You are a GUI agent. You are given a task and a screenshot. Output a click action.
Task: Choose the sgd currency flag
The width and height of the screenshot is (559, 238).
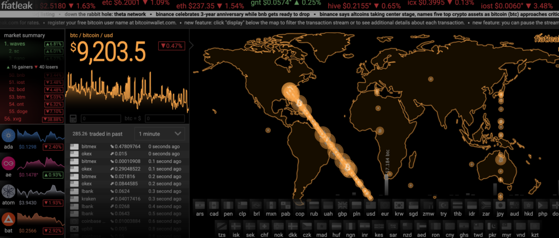coord(414,205)
